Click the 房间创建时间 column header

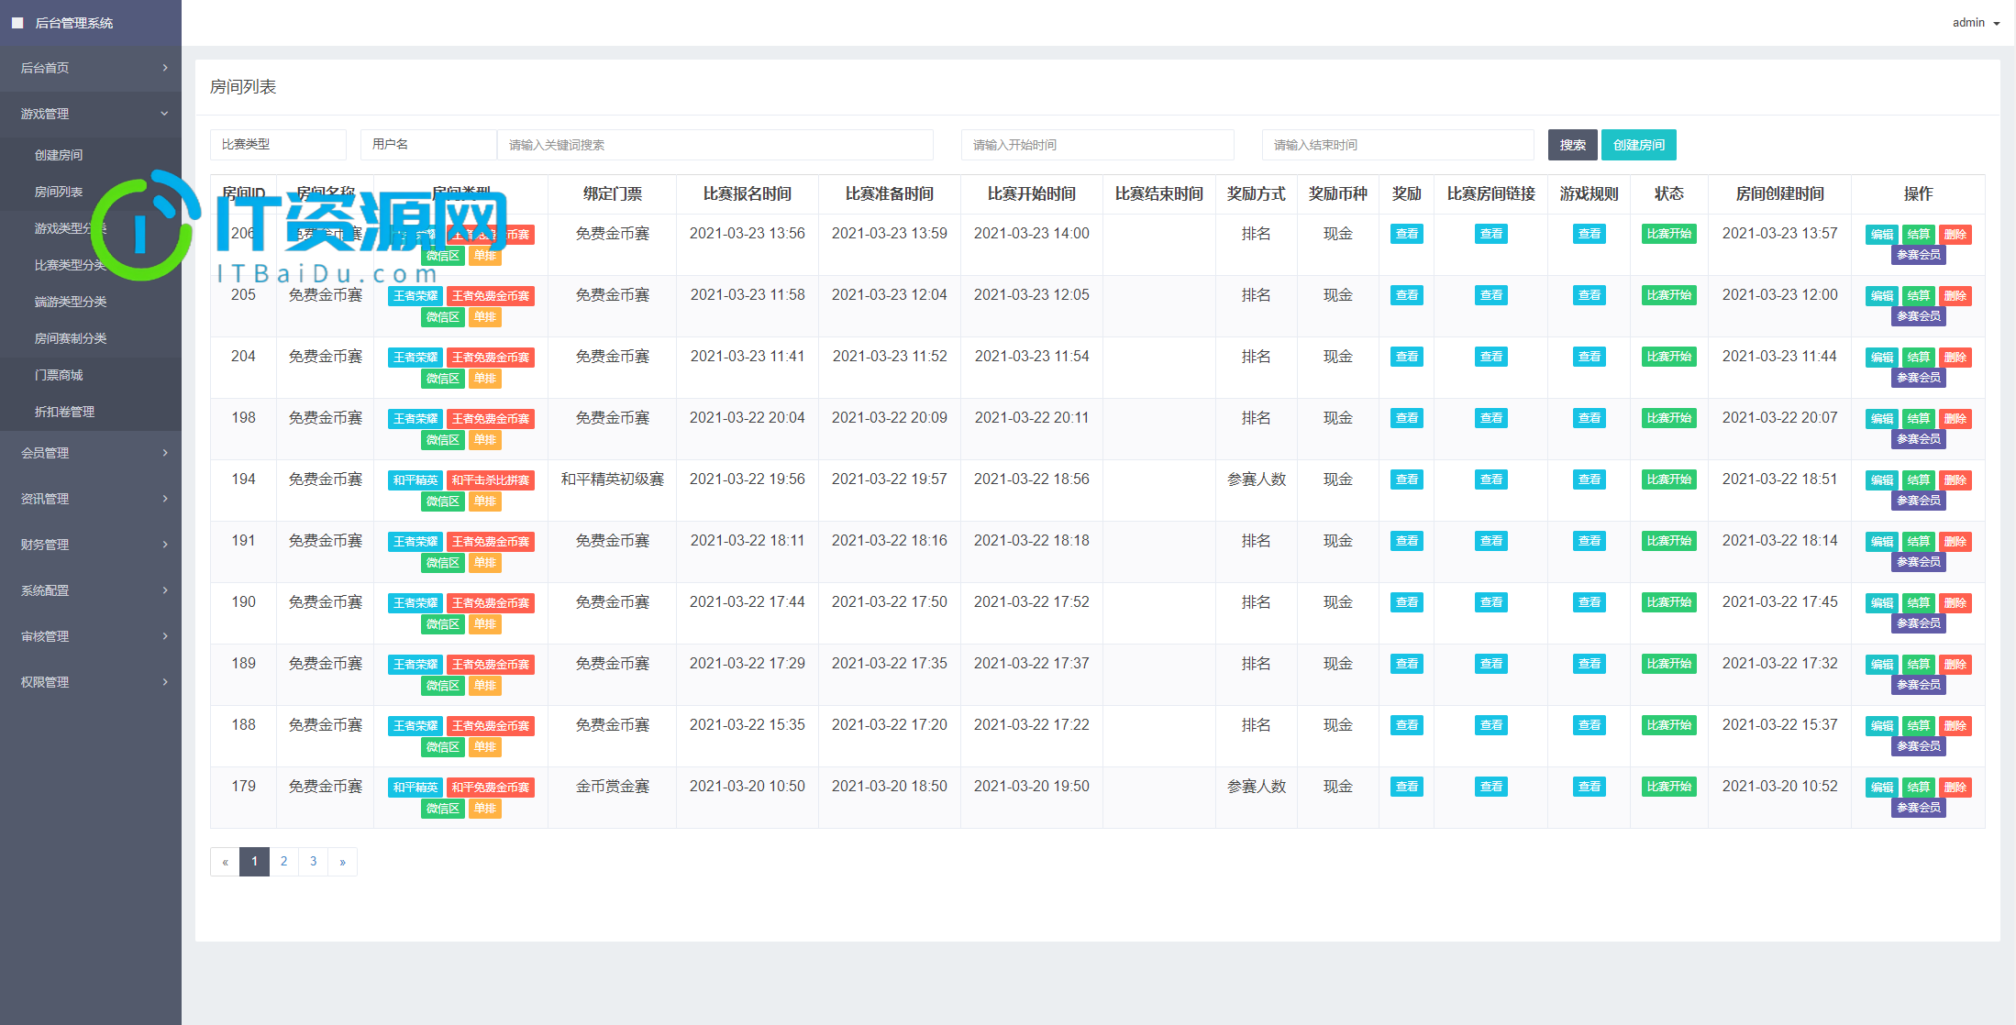1779,194
